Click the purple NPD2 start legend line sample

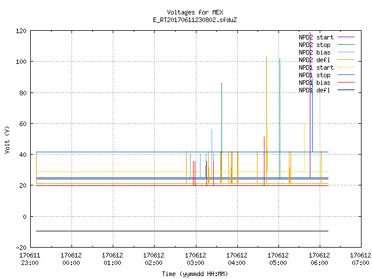pos(346,37)
